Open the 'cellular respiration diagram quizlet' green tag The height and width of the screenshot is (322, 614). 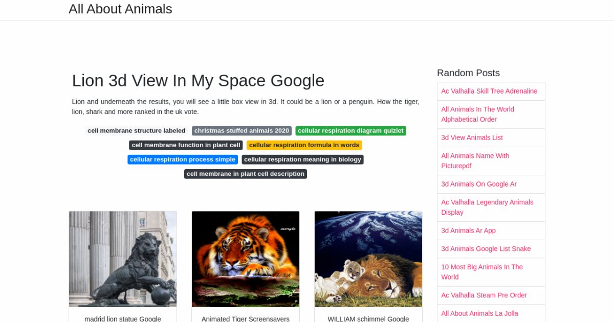point(350,131)
